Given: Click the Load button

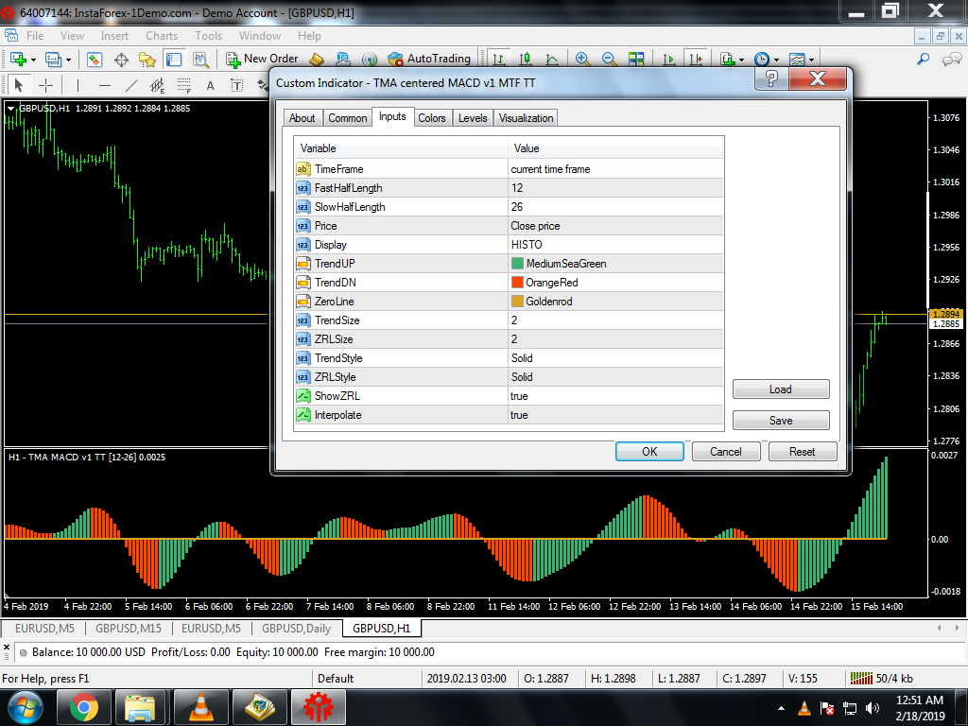Looking at the screenshot, I should tap(780, 389).
